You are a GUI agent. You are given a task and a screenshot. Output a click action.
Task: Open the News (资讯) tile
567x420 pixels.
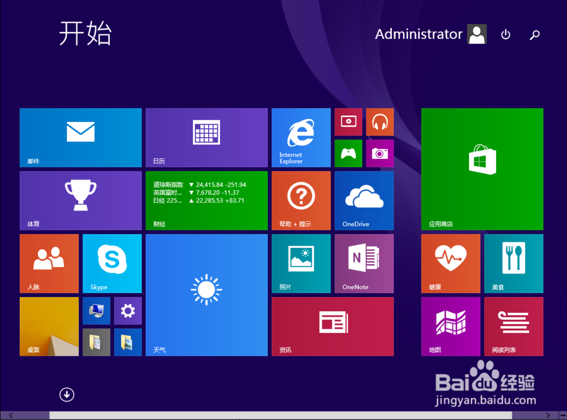333,326
